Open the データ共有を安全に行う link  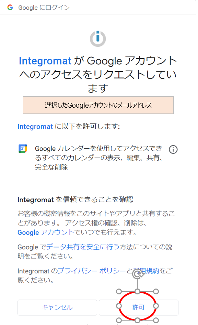(83, 247)
